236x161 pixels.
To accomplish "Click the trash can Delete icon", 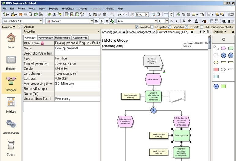I will 105,14.
